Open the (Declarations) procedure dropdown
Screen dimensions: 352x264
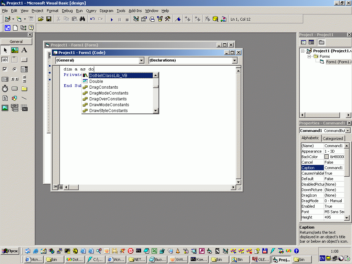pyautogui.click(x=234, y=60)
